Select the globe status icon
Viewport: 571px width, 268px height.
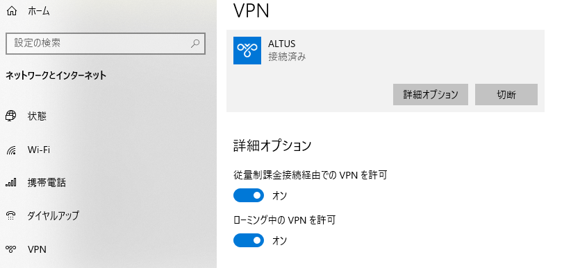pyautogui.click(x=11, y=116)
